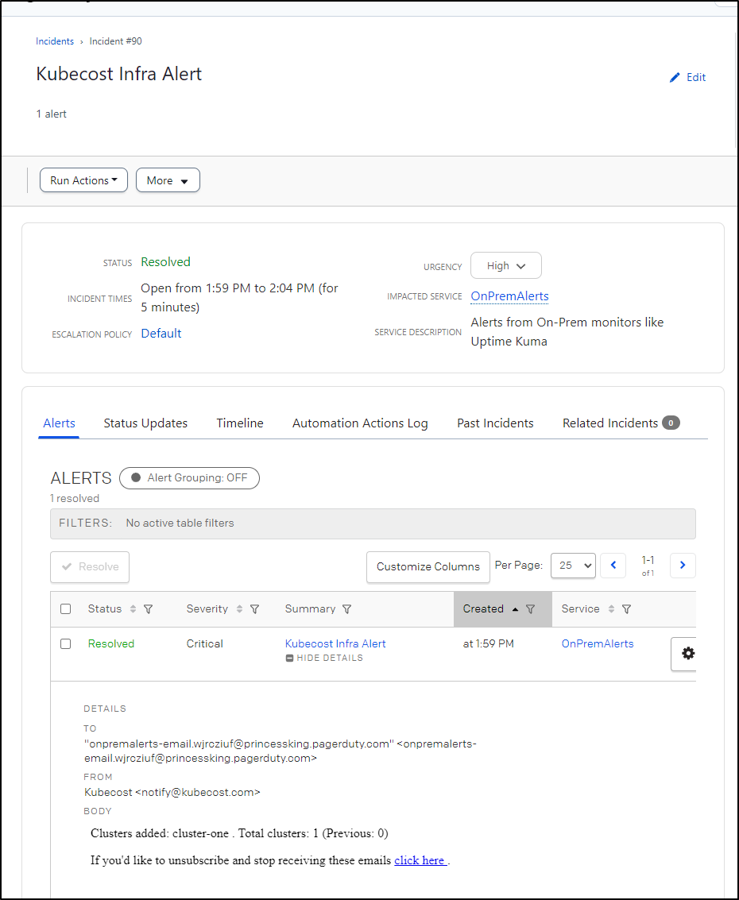Viewport: 739px width, 900px height.
Task: Click the incident open times text
Action: point(239,297)
